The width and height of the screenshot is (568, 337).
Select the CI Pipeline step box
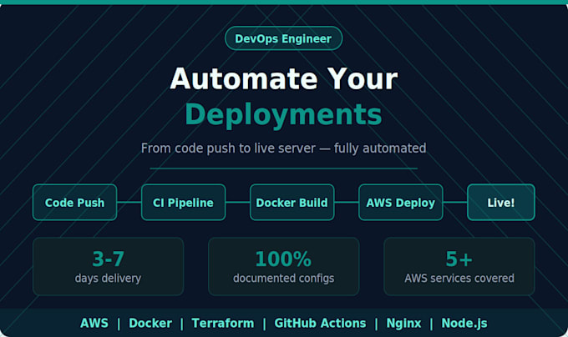coord(183,203)
